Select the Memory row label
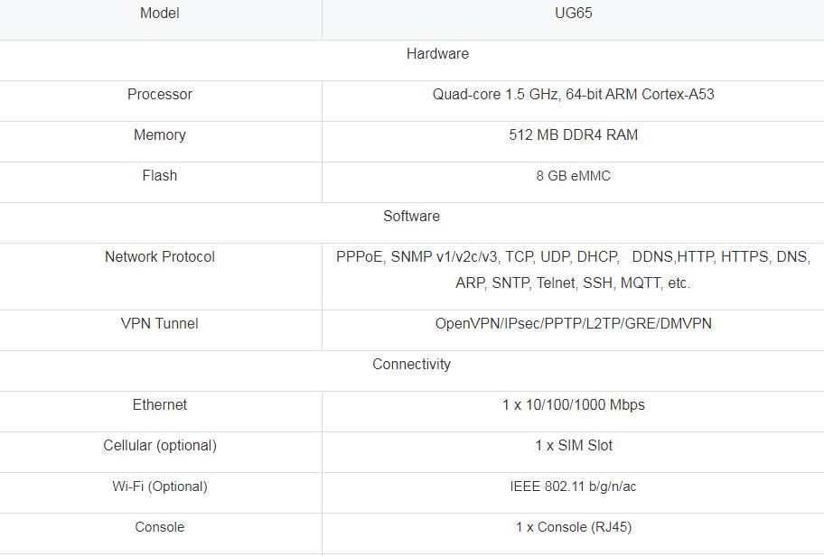 tap(160, 134)
